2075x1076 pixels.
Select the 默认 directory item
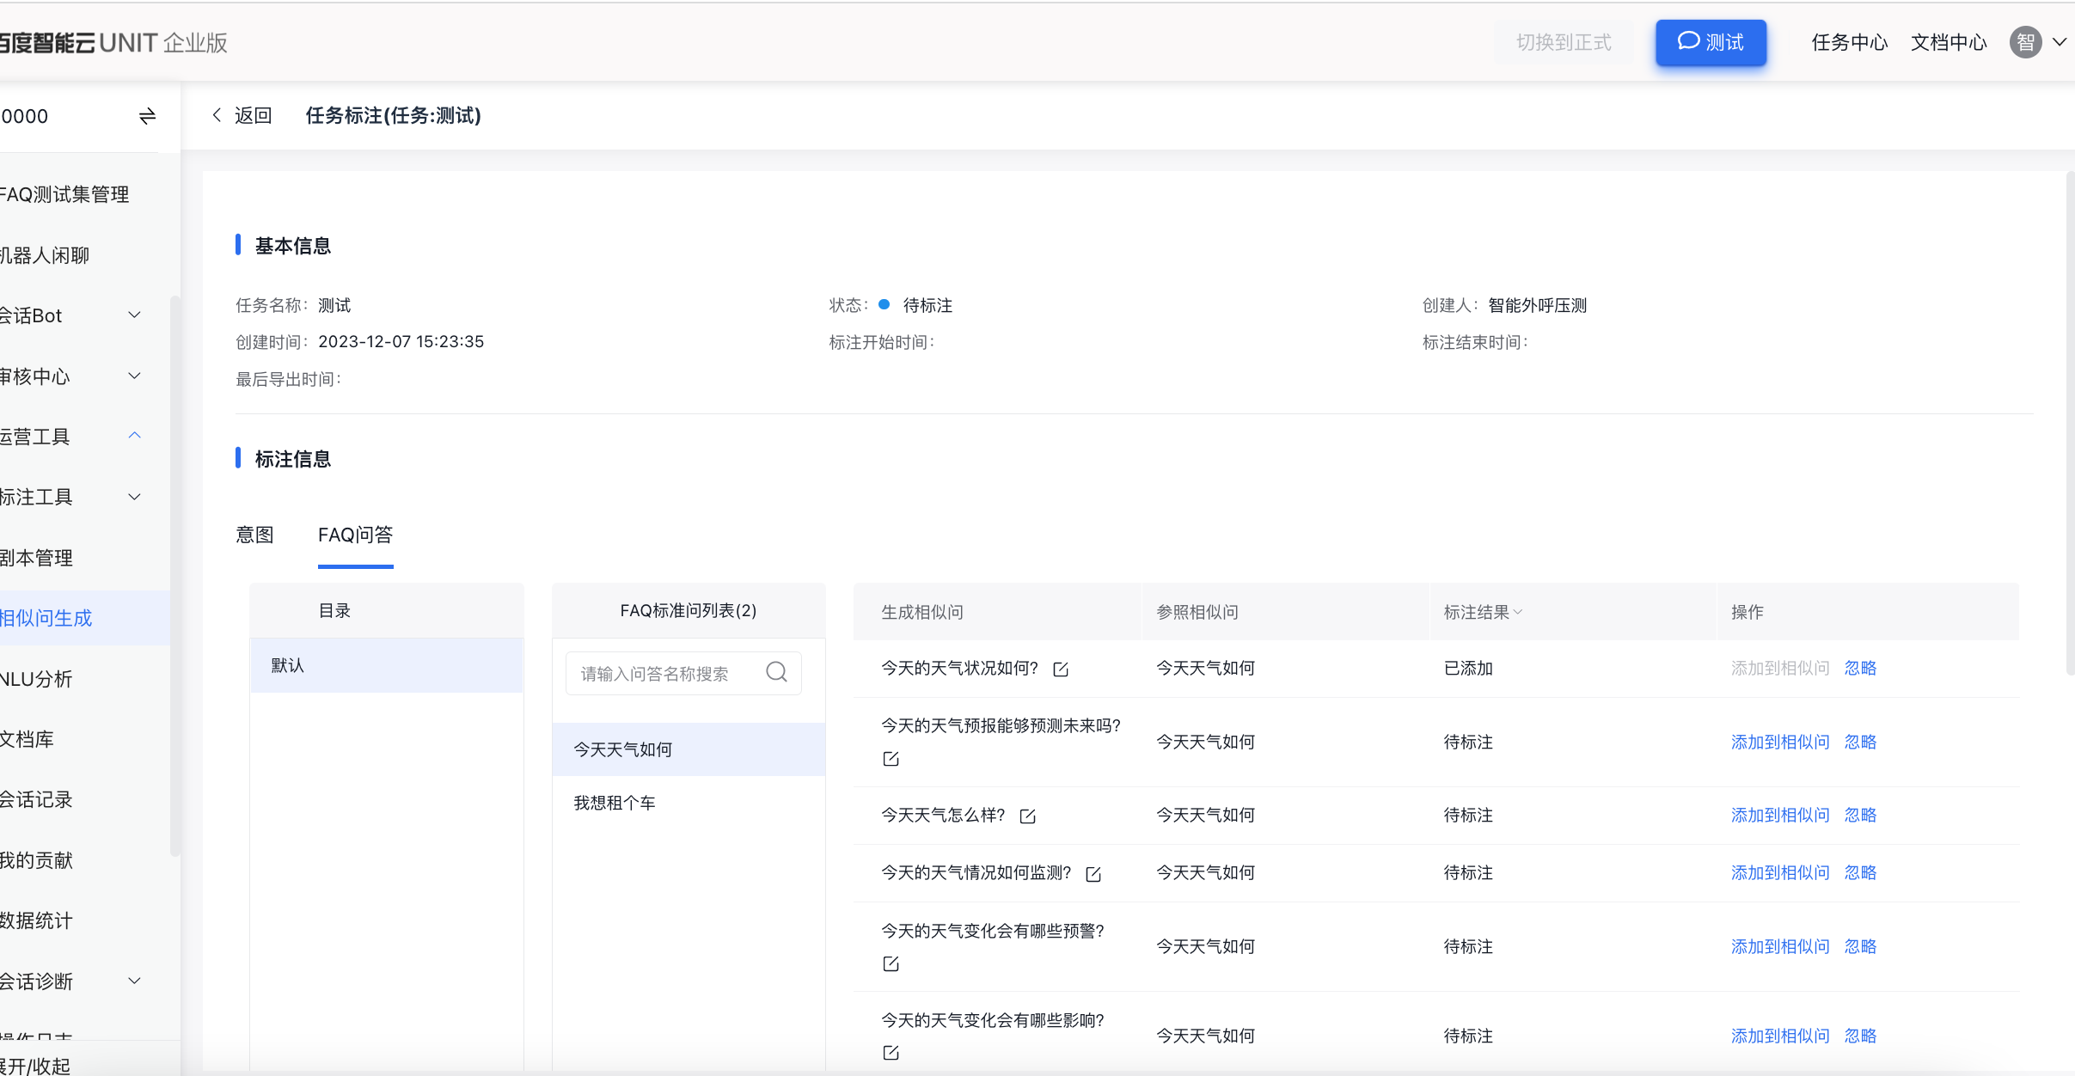387,665
